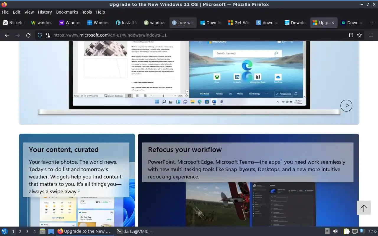Switch to the 'Get Win' tab
Viewport: 378px width, 236px height.
239,23
